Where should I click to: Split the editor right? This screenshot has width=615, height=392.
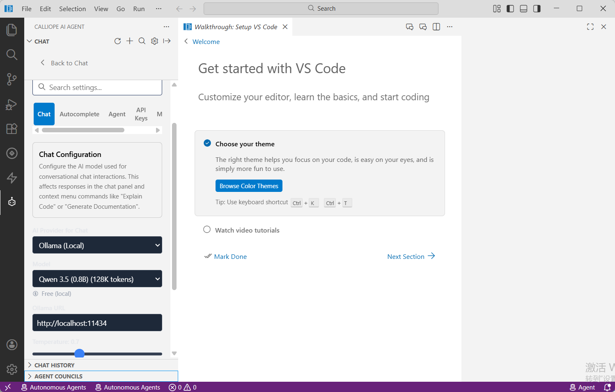[x=436, y=27]
